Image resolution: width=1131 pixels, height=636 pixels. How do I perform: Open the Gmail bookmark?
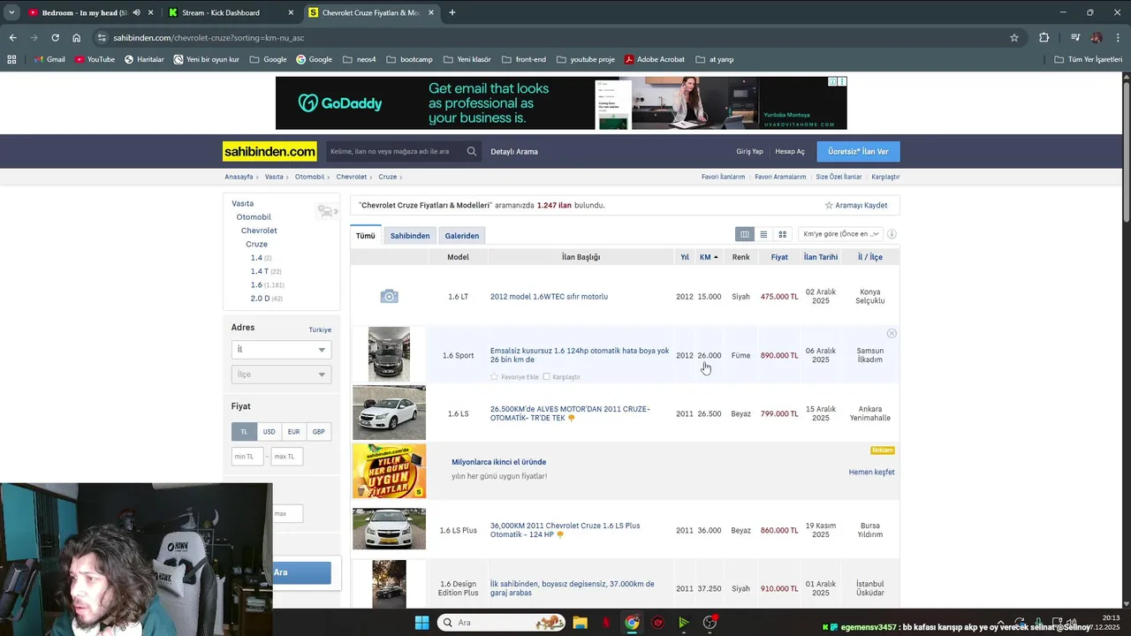(x=49, y=59)
